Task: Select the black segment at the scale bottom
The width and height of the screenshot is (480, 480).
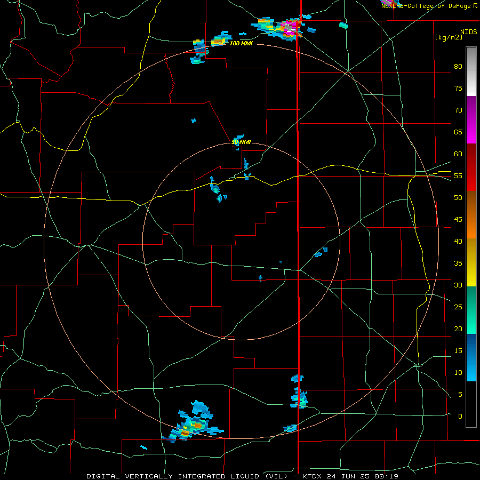Action: (x=471, y=404)
